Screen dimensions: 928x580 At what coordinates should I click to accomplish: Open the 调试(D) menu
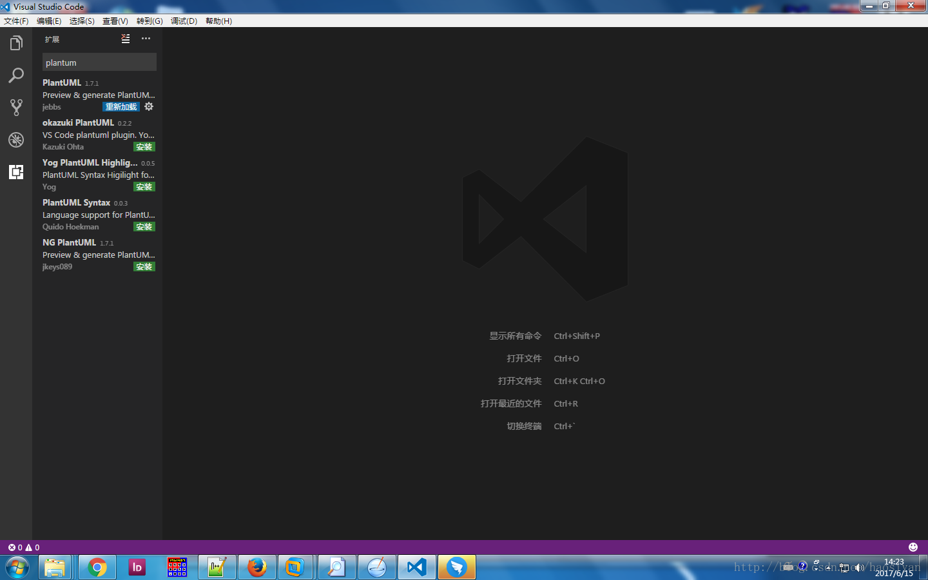pos(184,21)
